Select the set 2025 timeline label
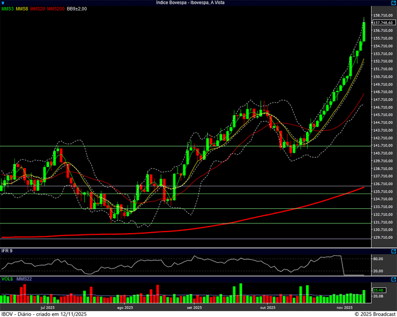 coord(195,307)
